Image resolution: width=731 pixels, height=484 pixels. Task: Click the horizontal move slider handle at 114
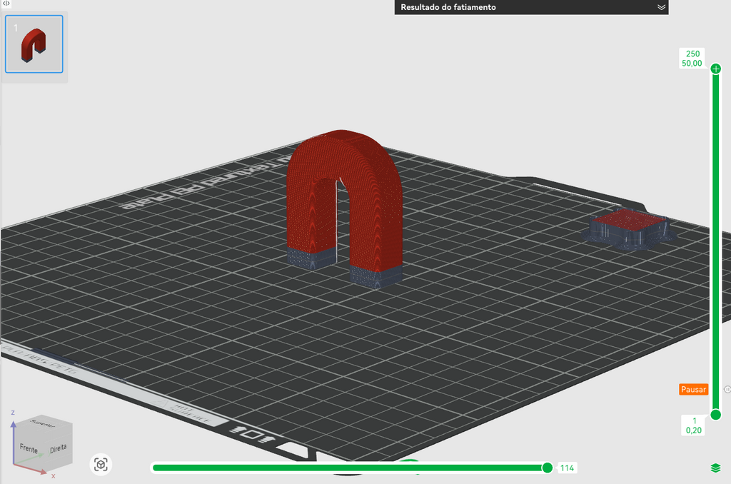(548, 468)
